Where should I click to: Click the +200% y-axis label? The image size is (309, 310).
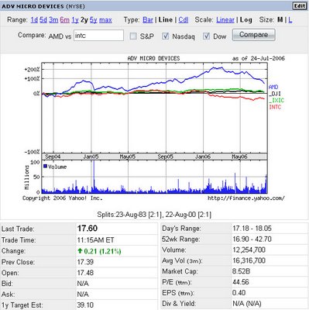coord(32,70)
